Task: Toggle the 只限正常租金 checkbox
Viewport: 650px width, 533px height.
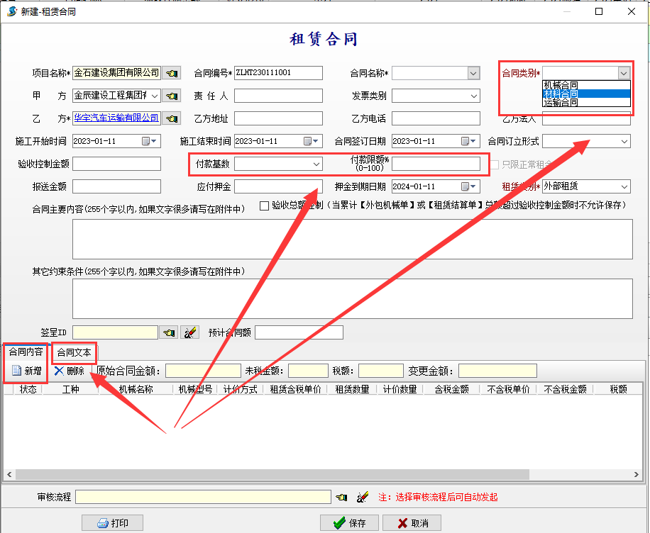Action: [x=495, y=164]
